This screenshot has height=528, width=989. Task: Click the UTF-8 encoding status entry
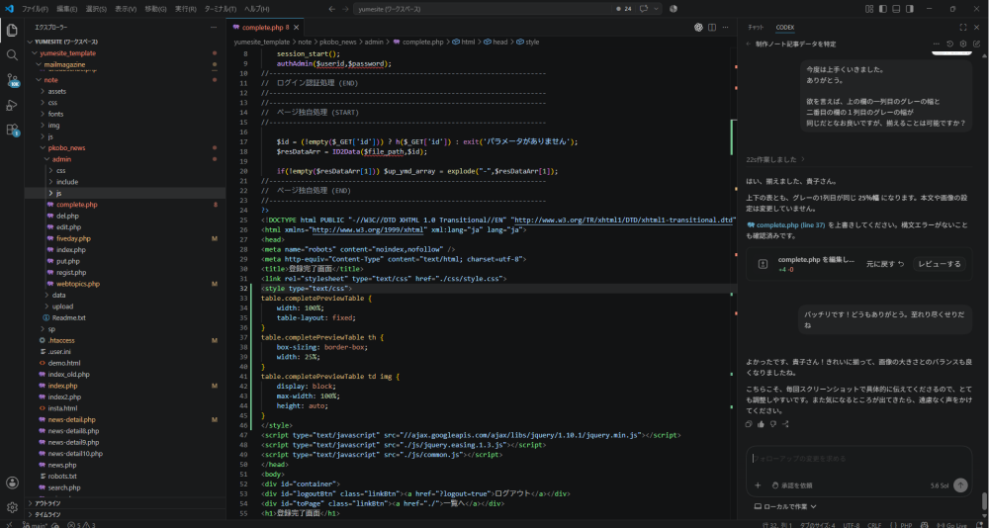click(x=852, y=525)
